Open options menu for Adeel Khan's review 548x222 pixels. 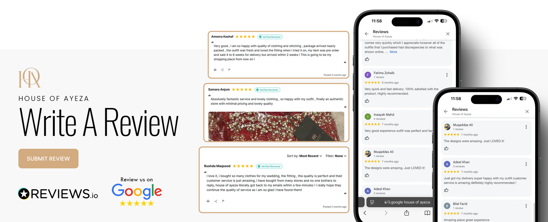click(526, 164)
